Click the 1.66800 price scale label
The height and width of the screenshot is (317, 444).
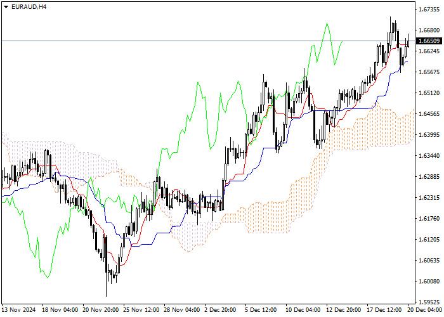429,30
